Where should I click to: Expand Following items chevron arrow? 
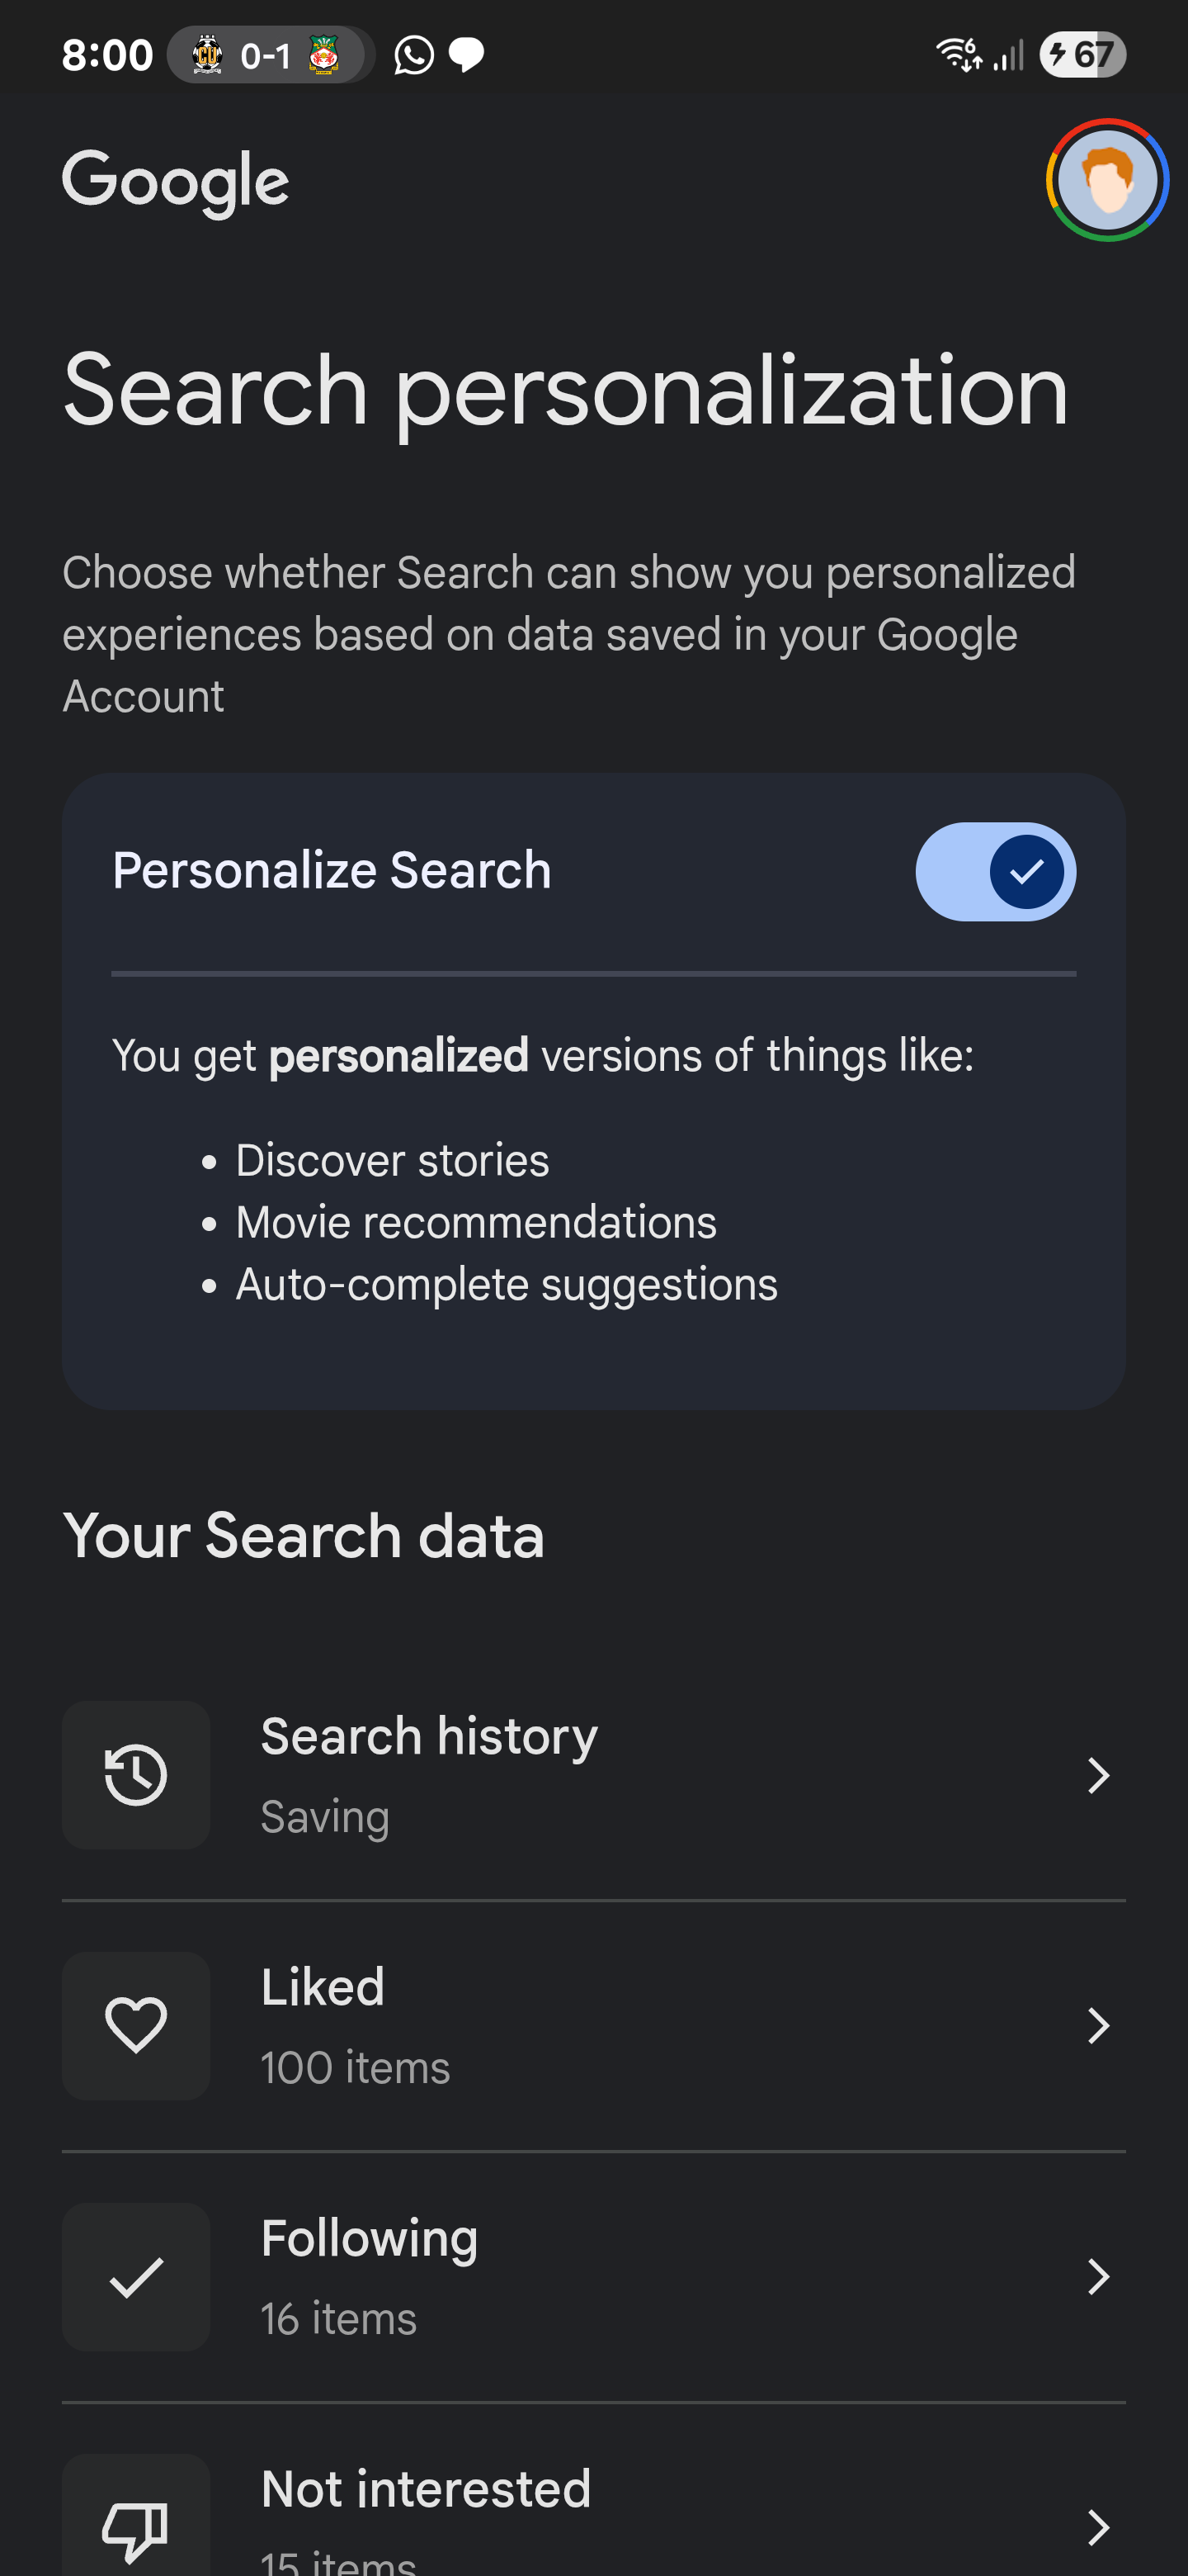(x=1098, y=2276)
